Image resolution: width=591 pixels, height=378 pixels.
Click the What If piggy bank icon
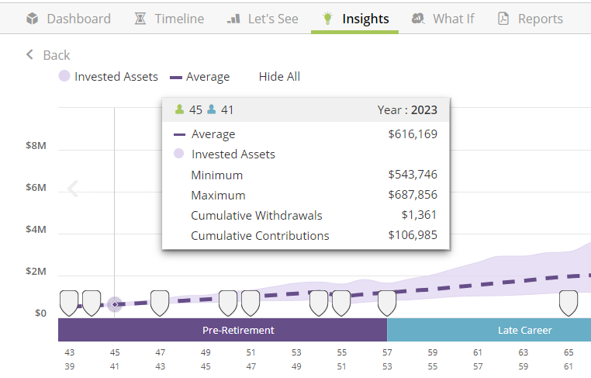419,19
